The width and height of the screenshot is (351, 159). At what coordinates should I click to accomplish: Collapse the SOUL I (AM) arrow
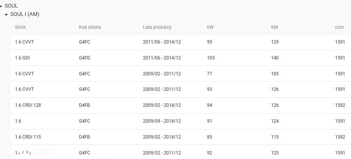pyautogui.click(x=6, y=15)
